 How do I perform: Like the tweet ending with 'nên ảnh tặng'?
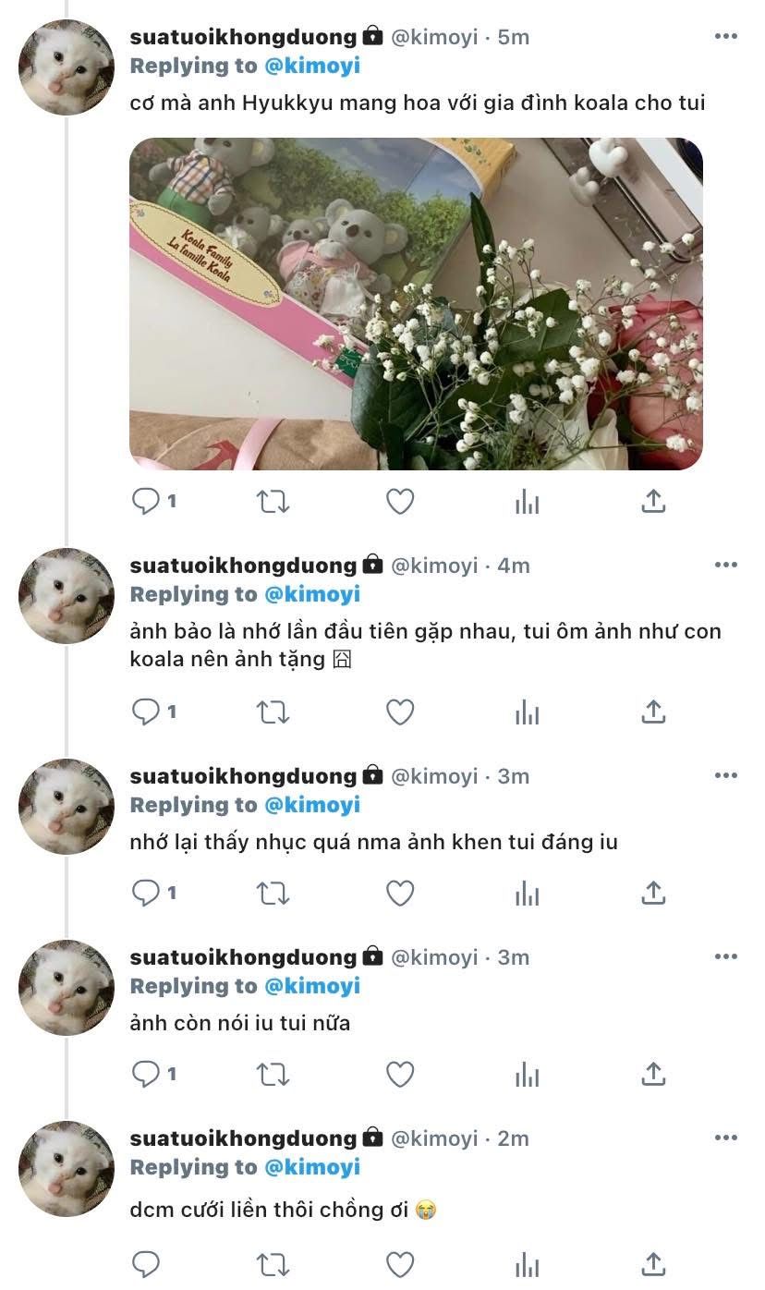click(399, 712)
